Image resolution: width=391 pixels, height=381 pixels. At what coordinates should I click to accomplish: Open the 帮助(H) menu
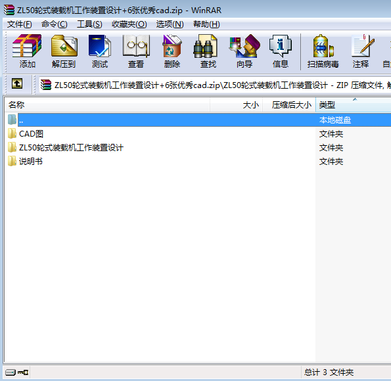pos(206,24)
